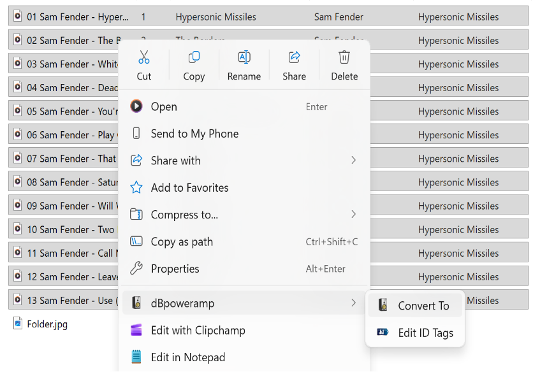Click the tag icon beside Edit ID Tags
The image size is (533, 372).
click(x=383, y=332)
